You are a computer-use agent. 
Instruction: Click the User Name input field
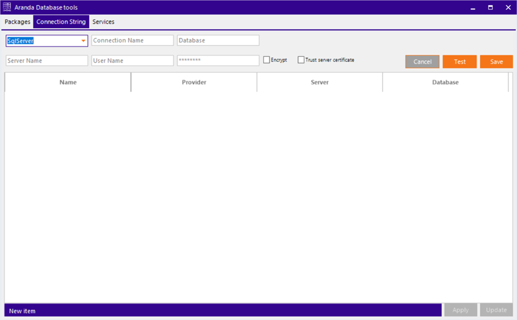point(132,61)
